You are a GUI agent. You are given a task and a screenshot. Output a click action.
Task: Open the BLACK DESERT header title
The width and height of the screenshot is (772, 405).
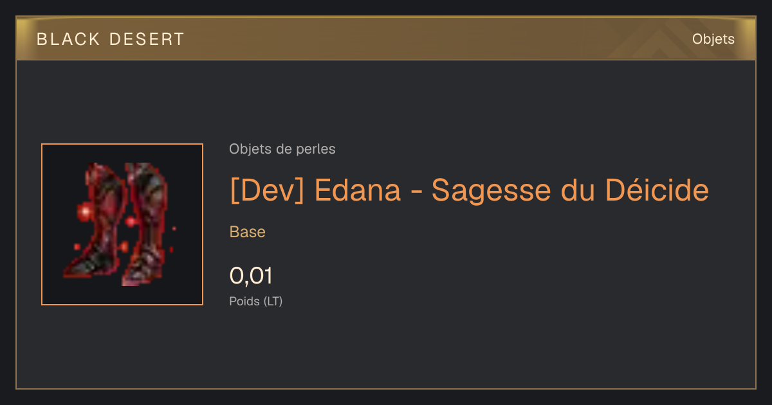(x=111, y=39)
